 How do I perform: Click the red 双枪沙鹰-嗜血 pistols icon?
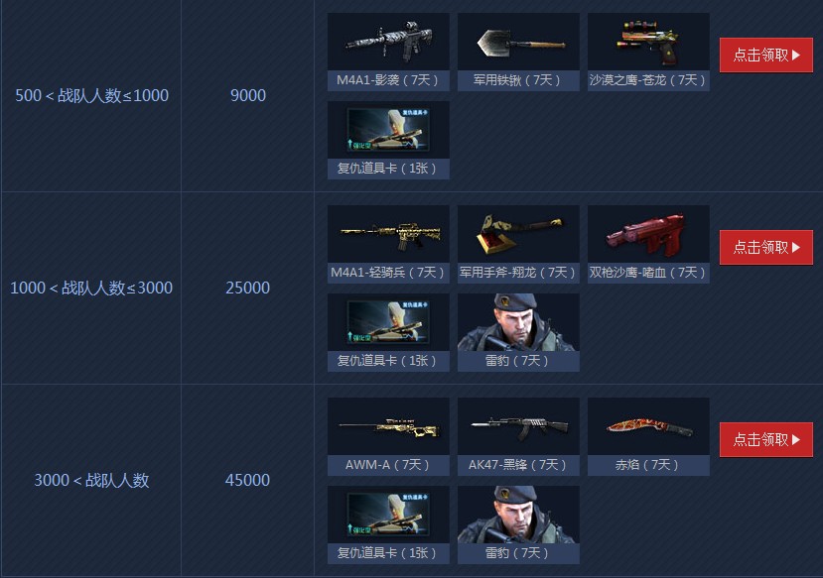pos(648,234)
